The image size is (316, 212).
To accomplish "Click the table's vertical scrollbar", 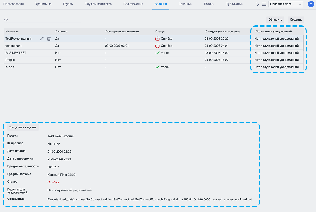I will [303, 43].
